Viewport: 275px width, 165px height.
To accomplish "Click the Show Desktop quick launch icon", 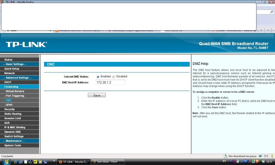I will point(21,162).
